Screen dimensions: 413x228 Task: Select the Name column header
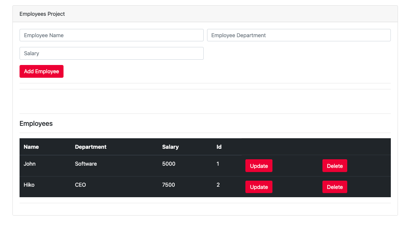(x=31, y=146)
